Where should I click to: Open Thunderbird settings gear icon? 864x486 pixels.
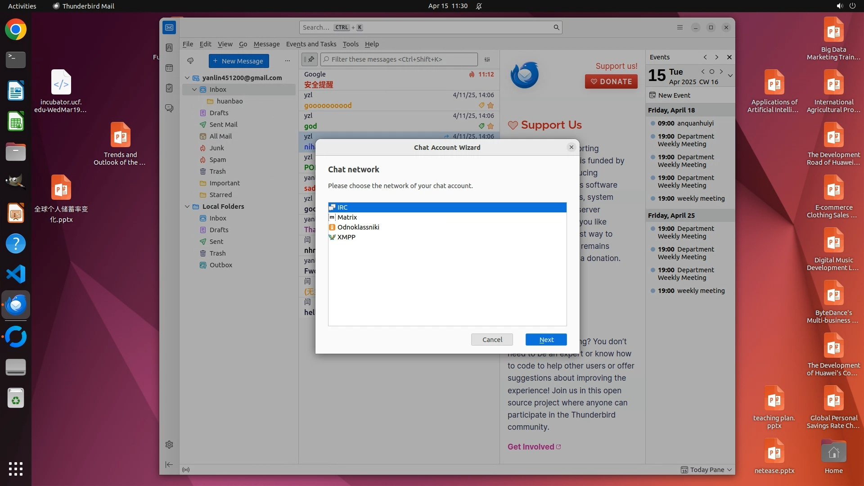(169, 445)
